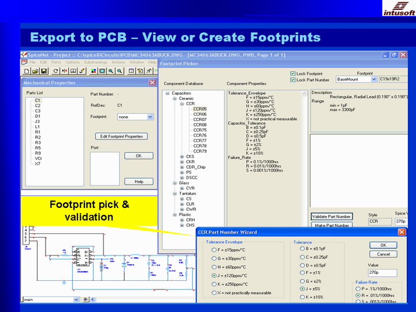The height and width of the screenshot is (312, 416).
Task: Select G = ±30ppm/°C tolerance envelope
Action: pyautogui.click(x=214, y=258)
